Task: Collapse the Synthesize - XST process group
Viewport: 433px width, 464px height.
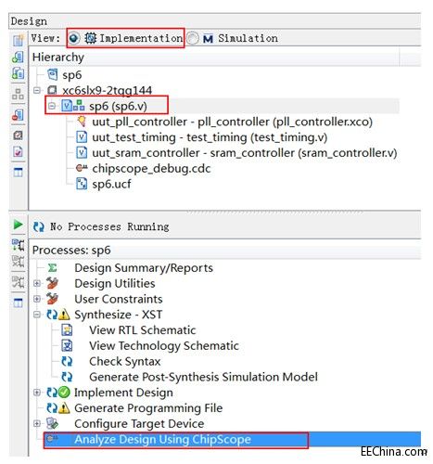Action: pos(37,315)
